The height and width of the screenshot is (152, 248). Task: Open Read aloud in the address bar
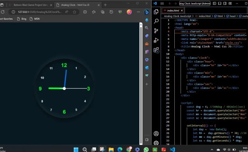pos(67,12)
